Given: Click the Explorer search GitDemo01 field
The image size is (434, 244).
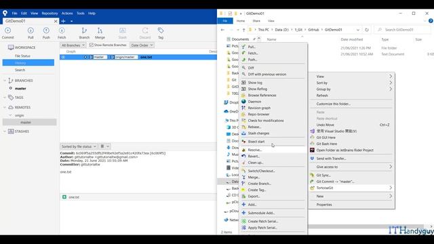Looking at the screenshot, I should (403, 30).
